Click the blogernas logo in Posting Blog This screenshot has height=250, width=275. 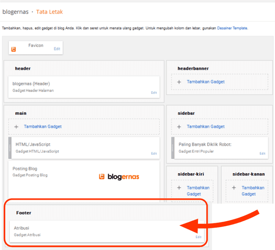pyautogui.click(x=119, y=177)
